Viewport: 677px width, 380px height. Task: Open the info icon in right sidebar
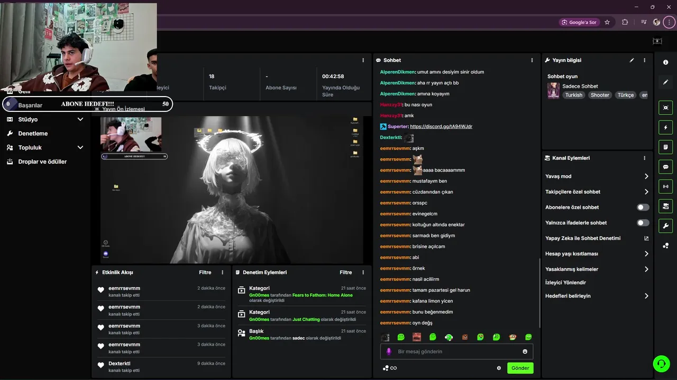point(665,62)
